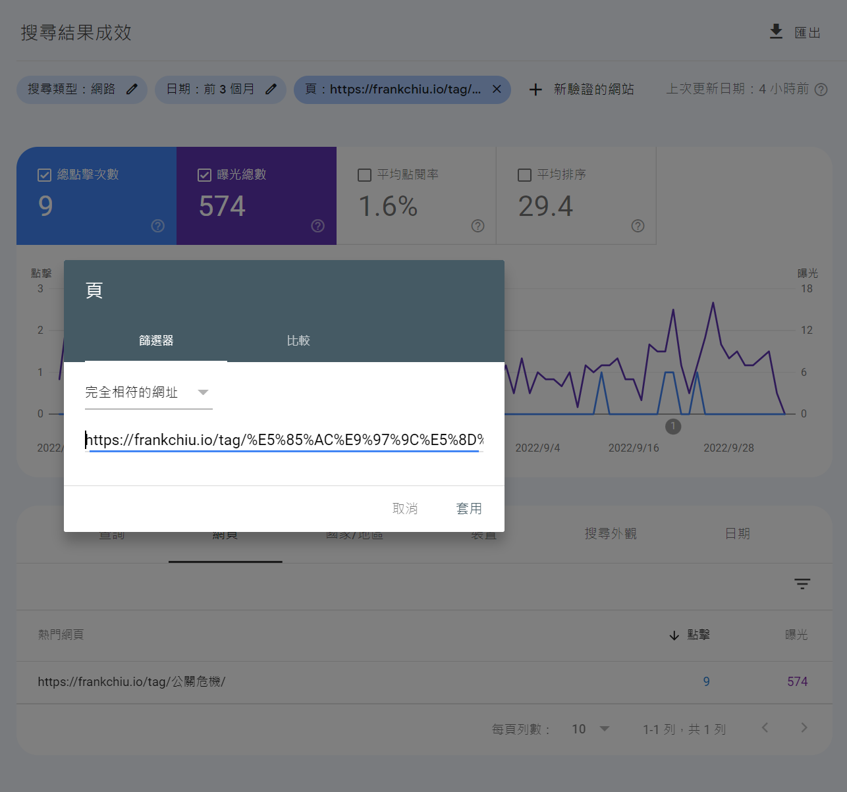Viewport: 847px width, 792px height.
Task: Enable the 平均排序 checkbox
Action: [x=524, y=175]
